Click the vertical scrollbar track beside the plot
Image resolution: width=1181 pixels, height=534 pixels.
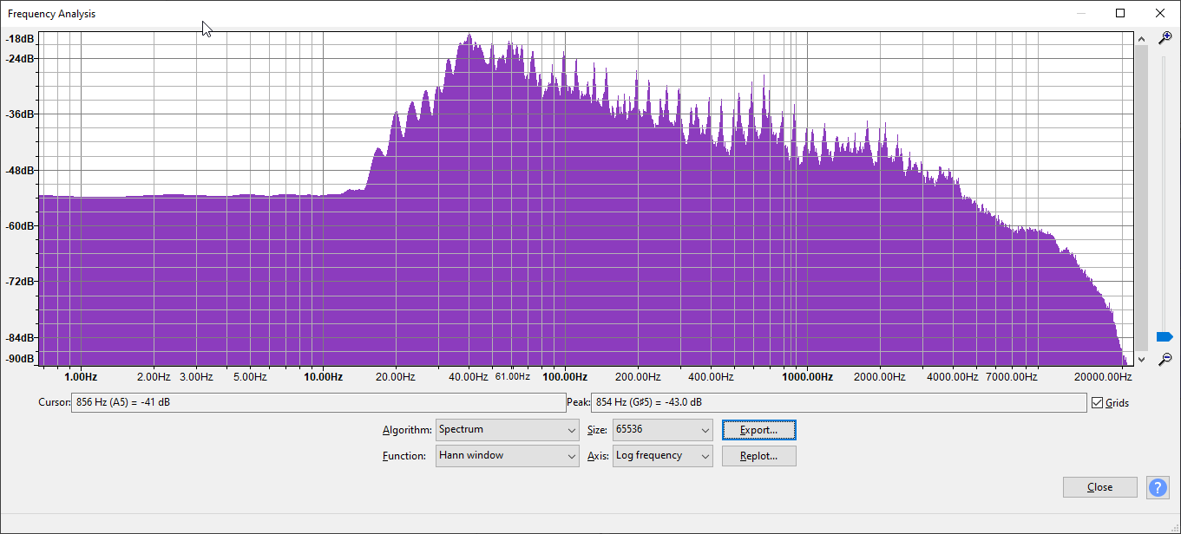(1141, 199)
